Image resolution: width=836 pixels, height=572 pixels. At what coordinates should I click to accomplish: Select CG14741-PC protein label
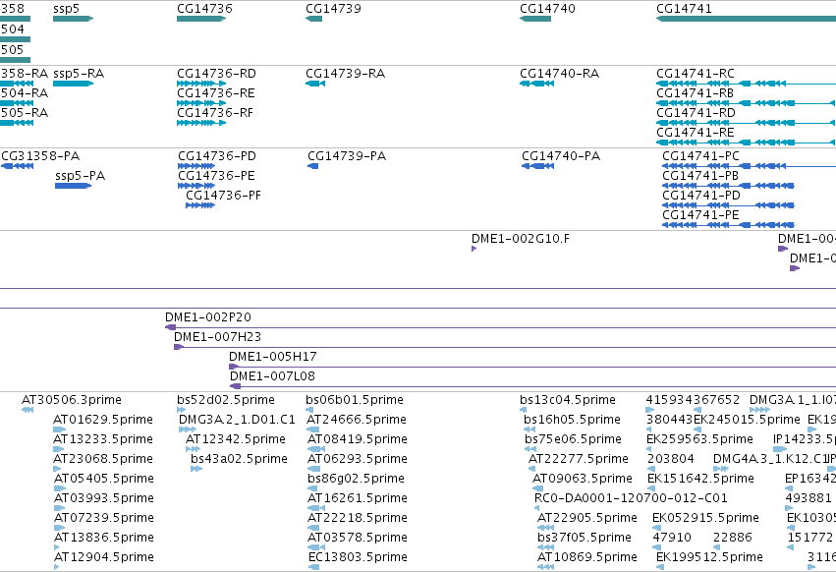(x=701, y=156)
